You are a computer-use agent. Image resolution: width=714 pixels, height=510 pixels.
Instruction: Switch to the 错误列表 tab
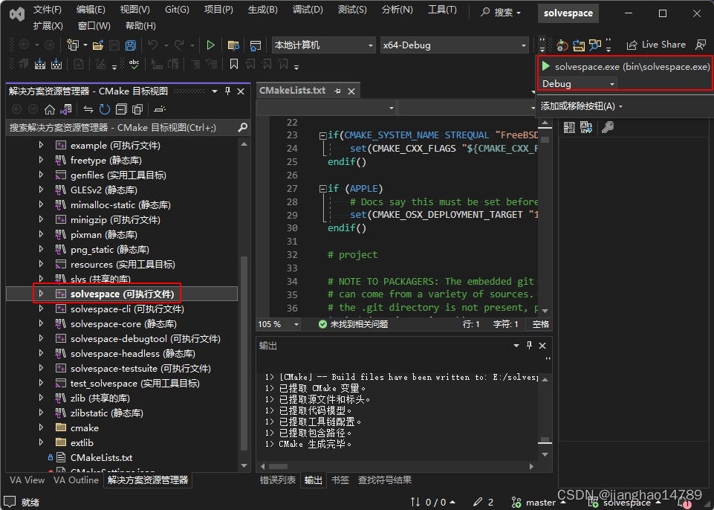(x=278, y=480)
